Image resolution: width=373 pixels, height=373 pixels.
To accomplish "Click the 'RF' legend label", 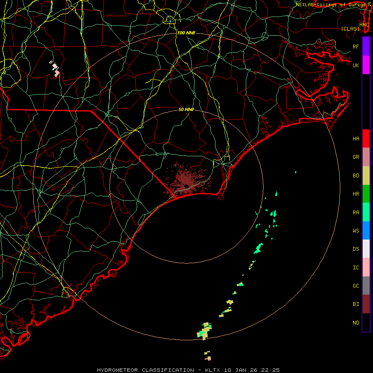I will [356, 46].
